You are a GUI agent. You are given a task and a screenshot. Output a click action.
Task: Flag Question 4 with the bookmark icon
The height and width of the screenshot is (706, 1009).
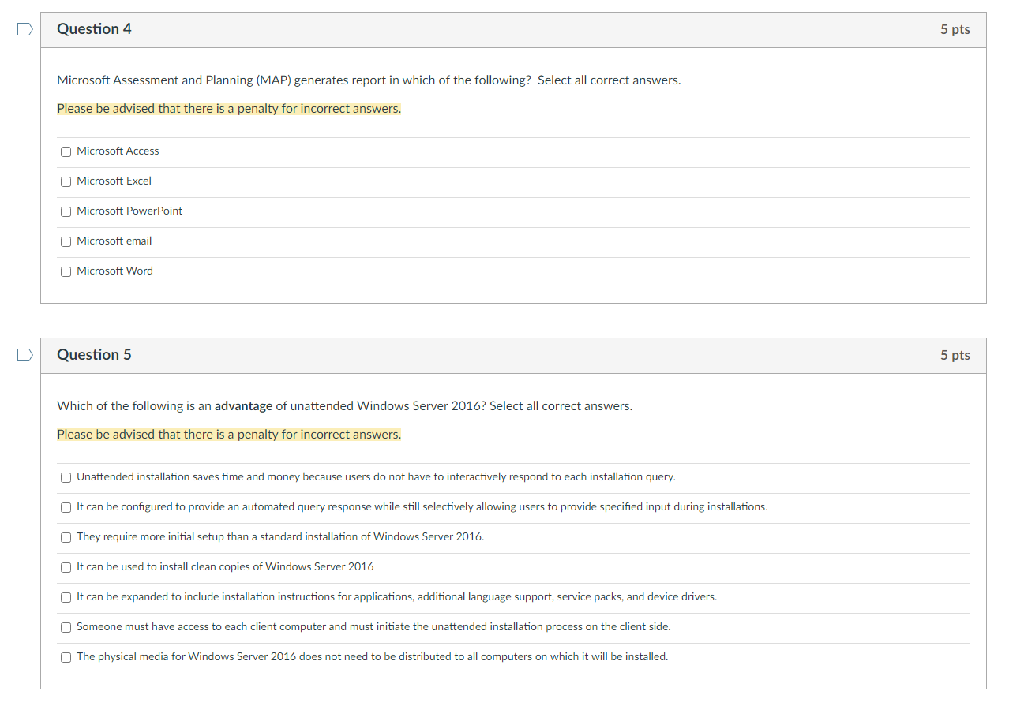(25, 29)
